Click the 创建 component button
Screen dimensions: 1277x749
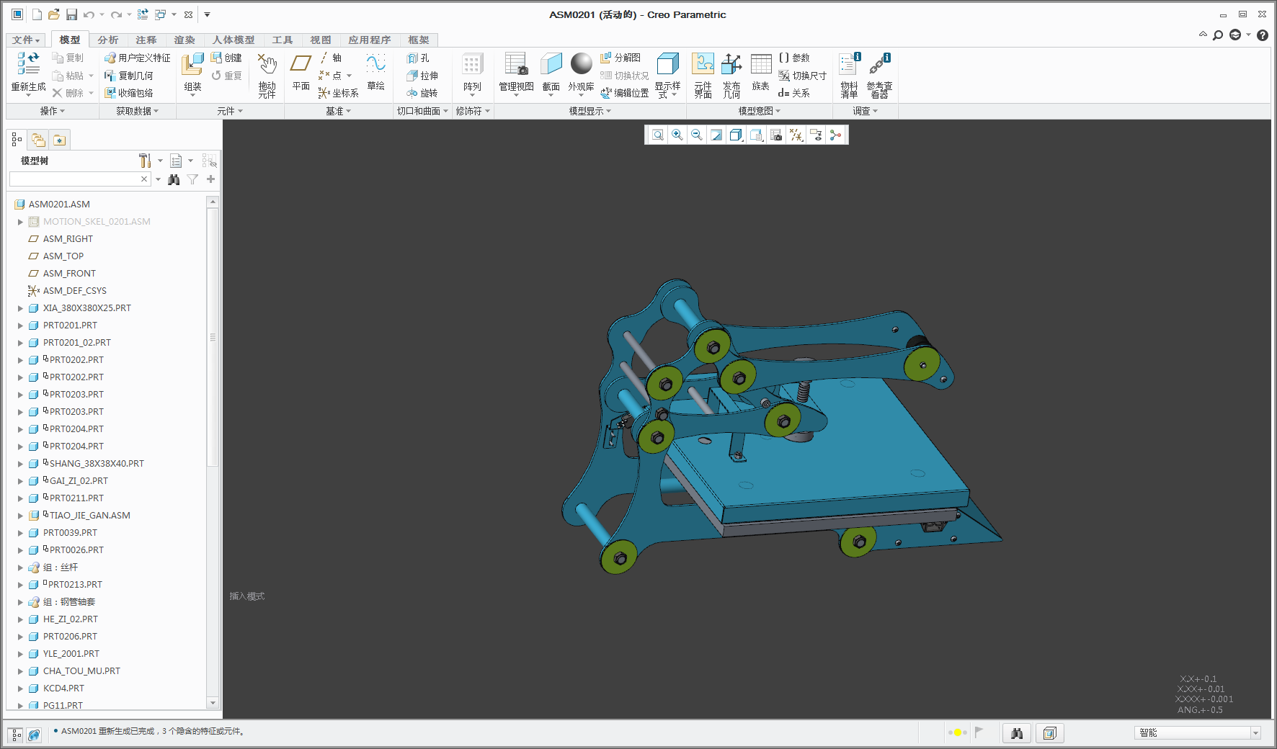(x=226, y=58)
